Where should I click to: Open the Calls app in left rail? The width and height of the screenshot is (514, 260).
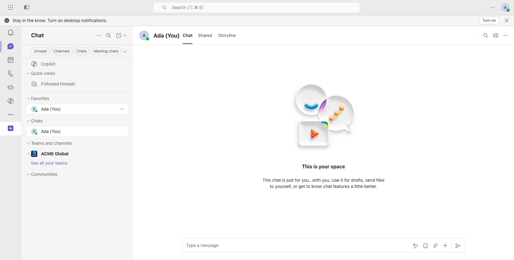click(x=11, y=74)
